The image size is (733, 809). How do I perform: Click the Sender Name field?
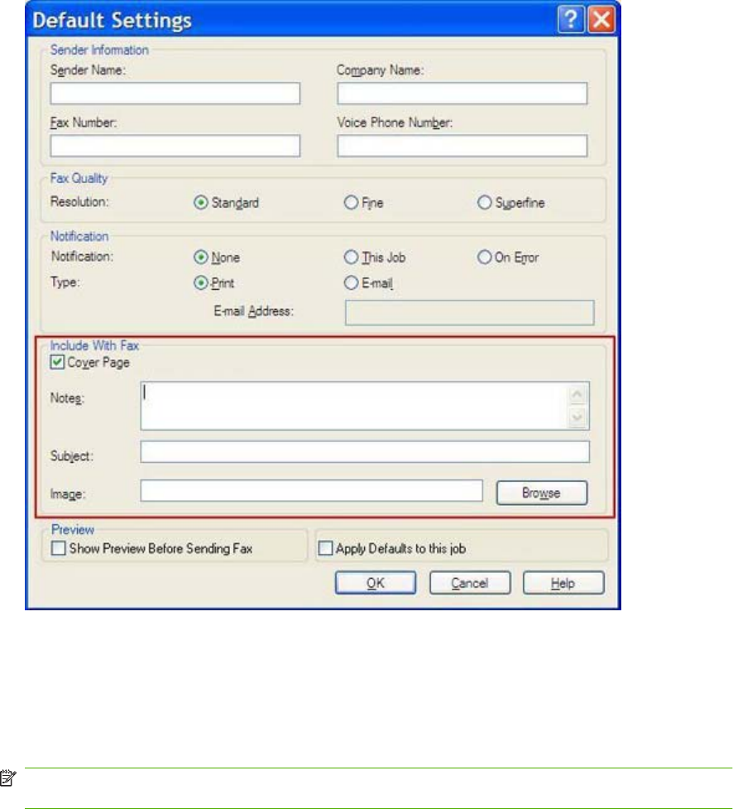[x=175, y=94]
